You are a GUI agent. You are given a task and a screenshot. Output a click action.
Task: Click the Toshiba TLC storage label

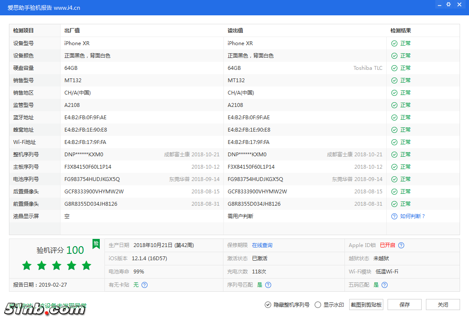click(368, 68)
